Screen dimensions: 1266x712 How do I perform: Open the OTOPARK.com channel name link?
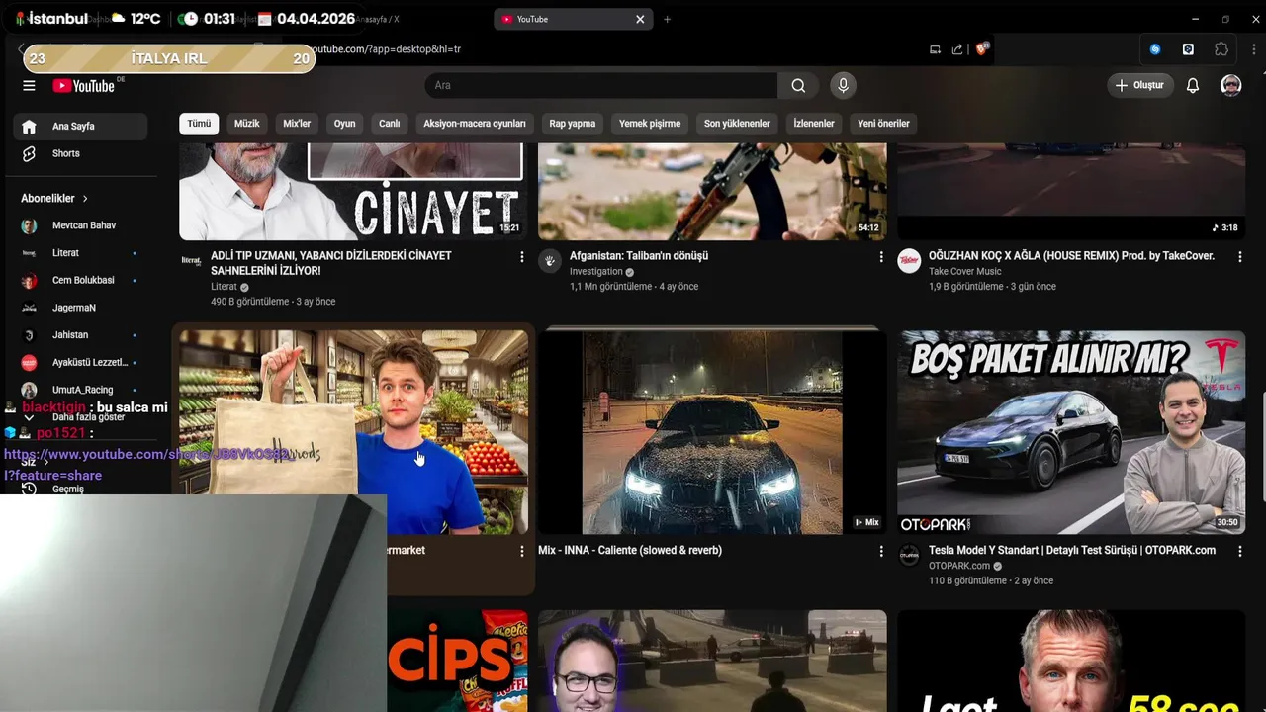(959, 567)
